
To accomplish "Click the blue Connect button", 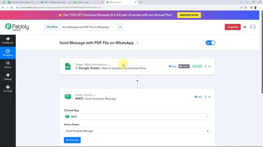I will (72, 140).
